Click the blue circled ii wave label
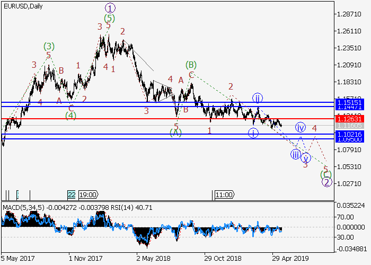Screen dimensions: 371x265 tap(257, 98)
